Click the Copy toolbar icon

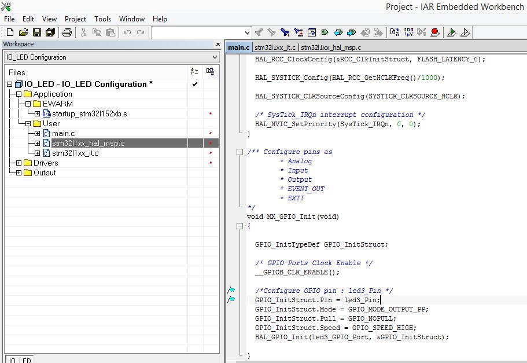97,32
